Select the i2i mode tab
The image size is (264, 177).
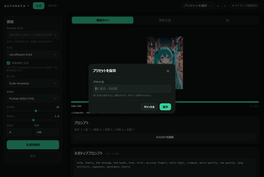tap(227, 20)
